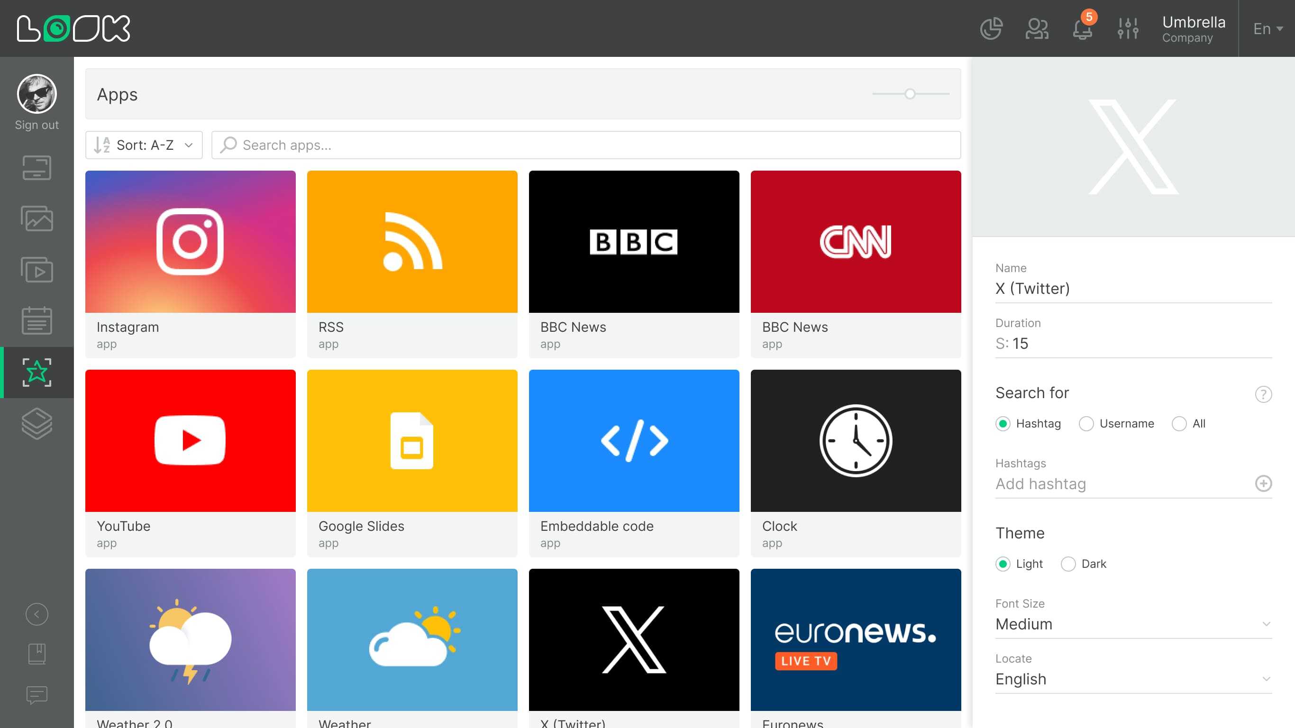This screenshot has height=728, width=1295.
Task: Select the All search option
Action: coord(1179,424)
